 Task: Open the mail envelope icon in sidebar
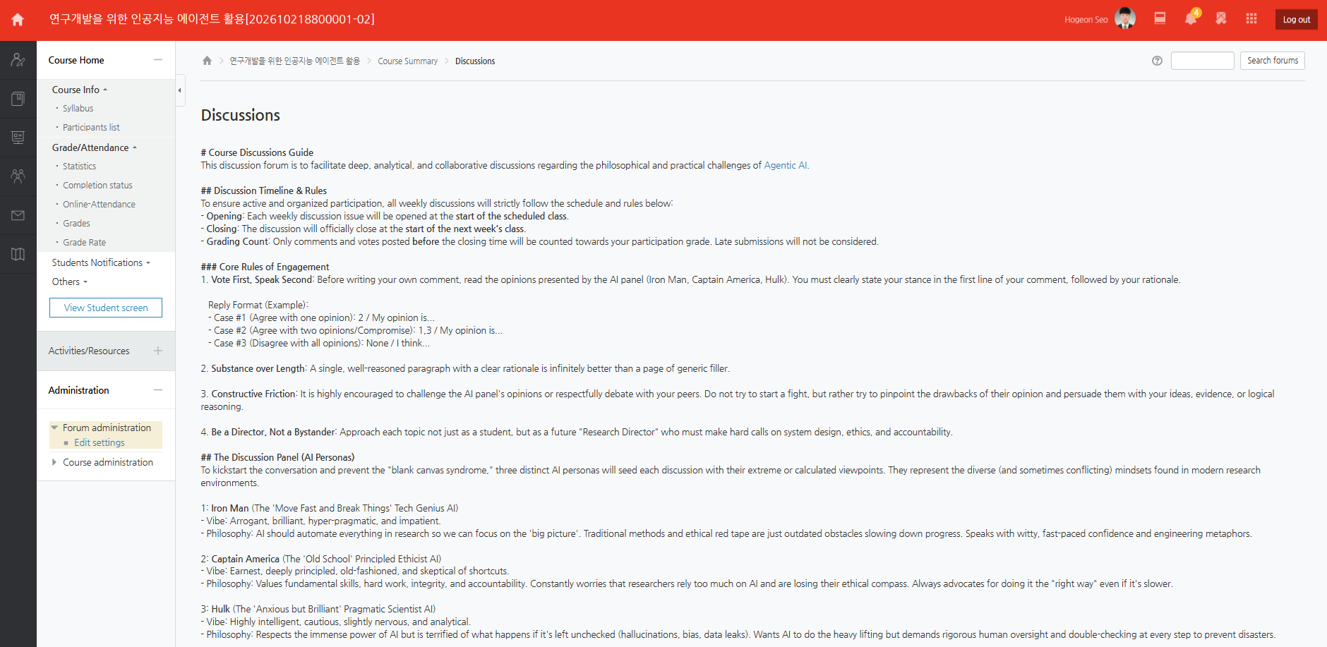[x=18, y=215]
